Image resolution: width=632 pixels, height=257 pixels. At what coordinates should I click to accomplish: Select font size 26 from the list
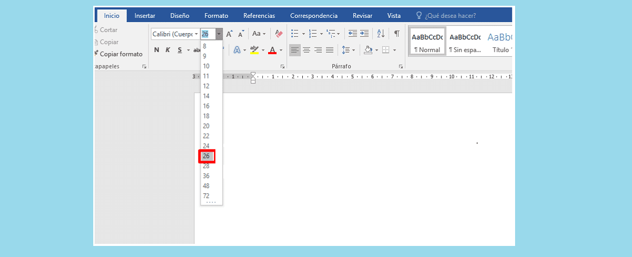206,156
